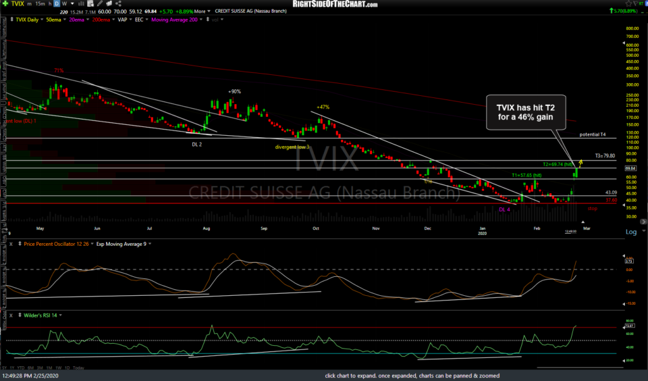Close the Wilder's RSI pane with X
The width and height of the screenshot is (648, 381).
[x=11, y=315]
